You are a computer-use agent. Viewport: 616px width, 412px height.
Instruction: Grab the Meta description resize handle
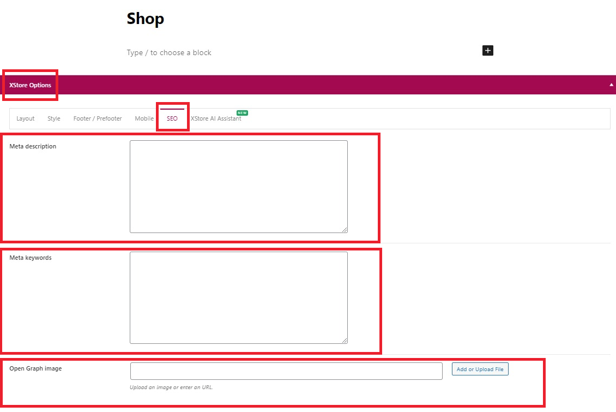[345, 230]
